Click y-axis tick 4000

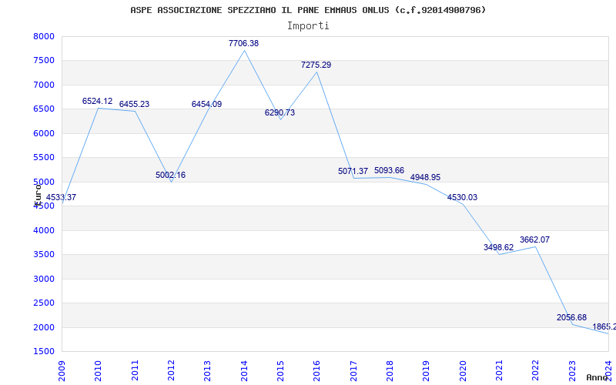(44, 230)
